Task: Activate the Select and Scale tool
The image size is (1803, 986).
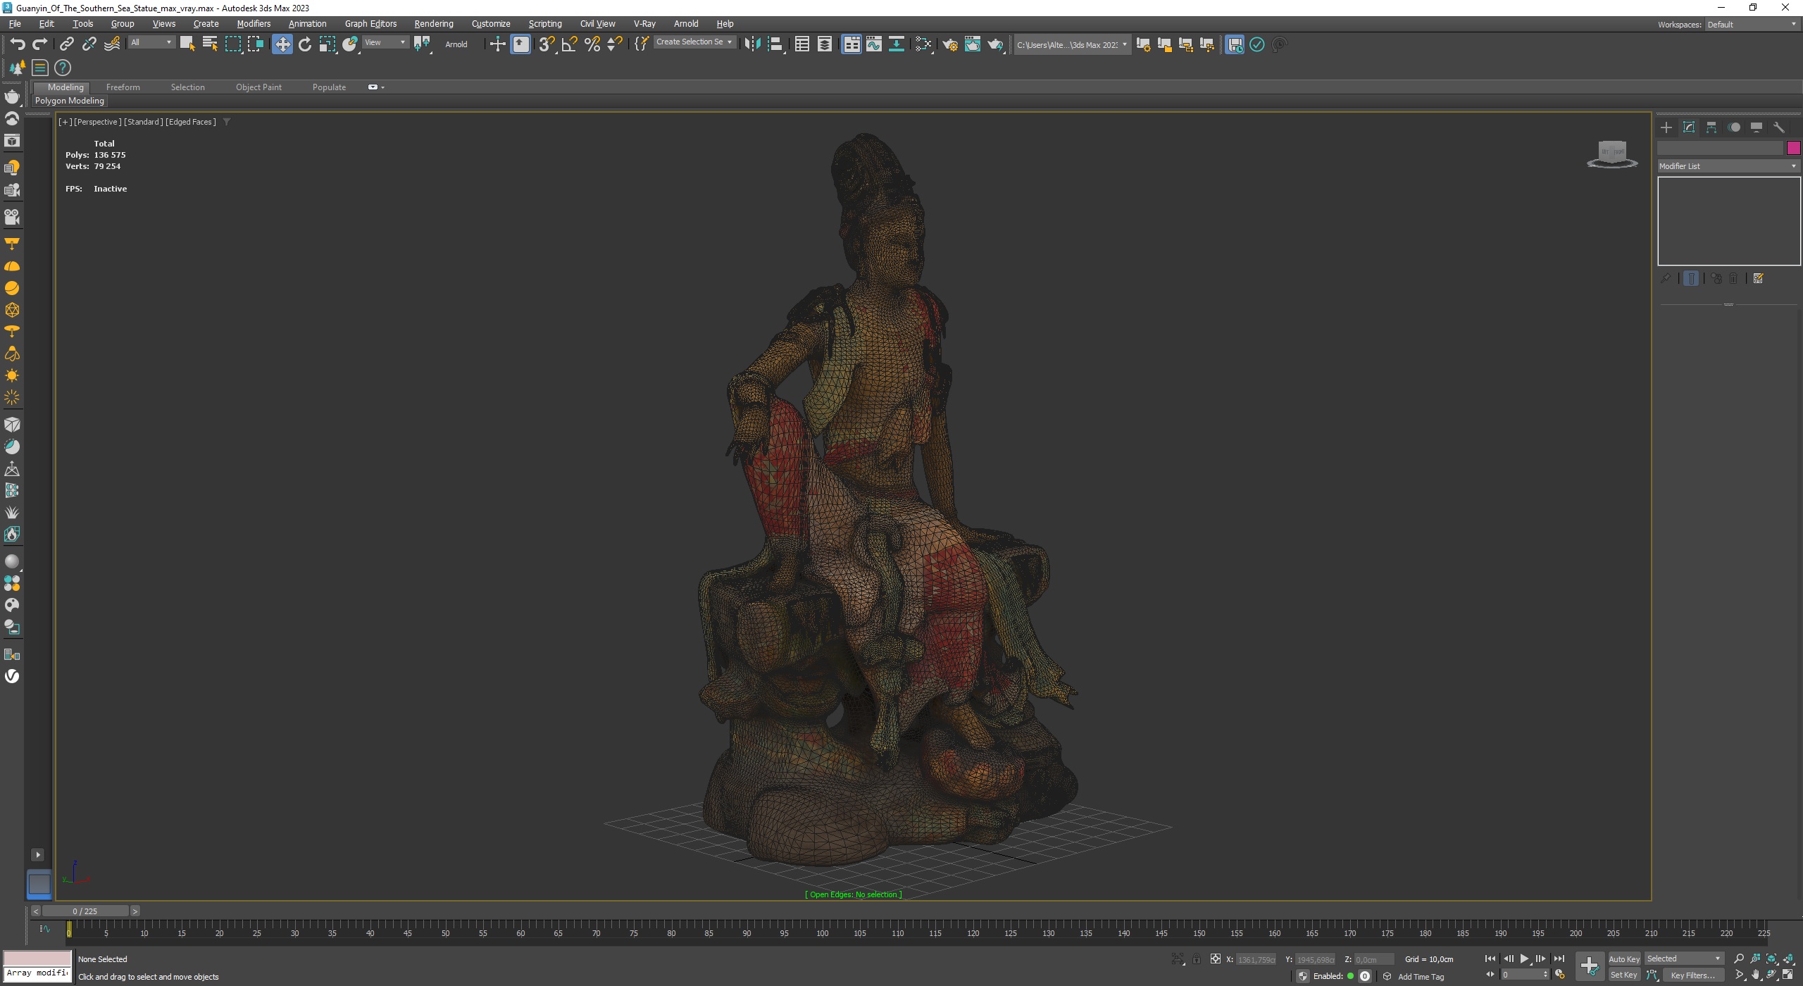Action: 327,44
